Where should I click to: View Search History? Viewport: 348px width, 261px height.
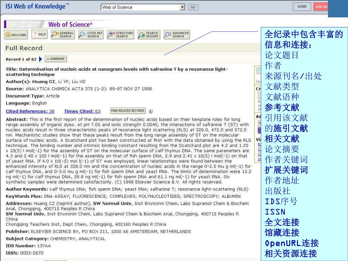coord(149,35)
